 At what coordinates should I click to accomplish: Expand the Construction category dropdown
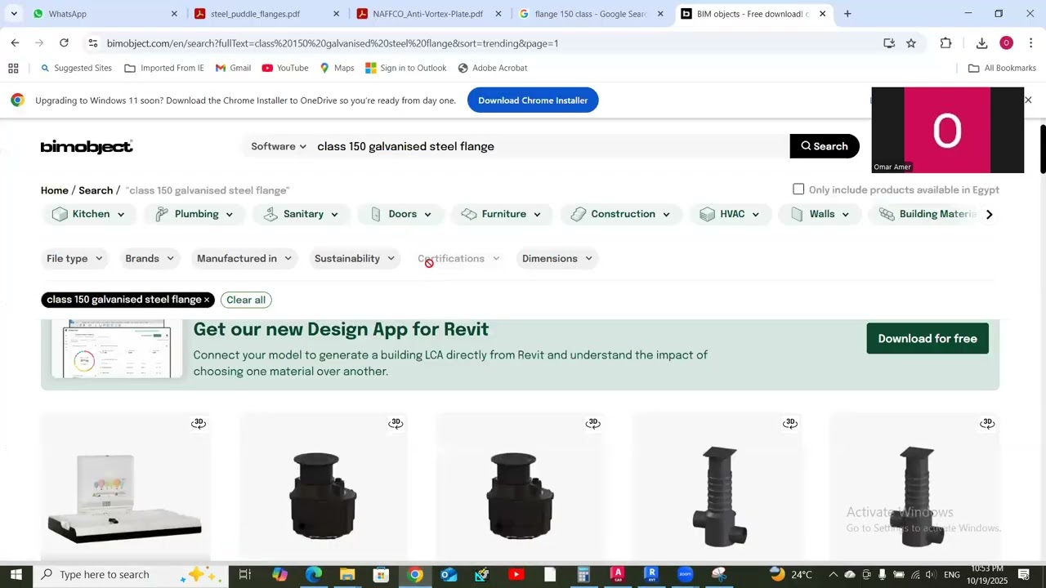click(x=621, y=214)
